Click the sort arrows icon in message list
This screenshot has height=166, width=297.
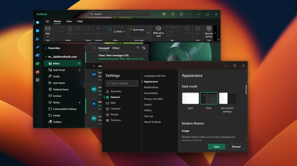pyautogui.click(x=144, y=48)
